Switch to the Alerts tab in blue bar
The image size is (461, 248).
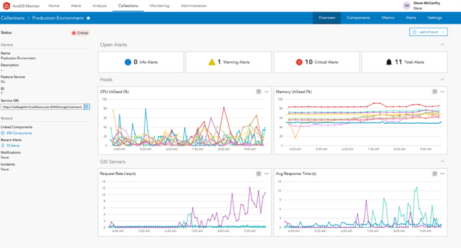pyautogui.click(x=411, y=17)
